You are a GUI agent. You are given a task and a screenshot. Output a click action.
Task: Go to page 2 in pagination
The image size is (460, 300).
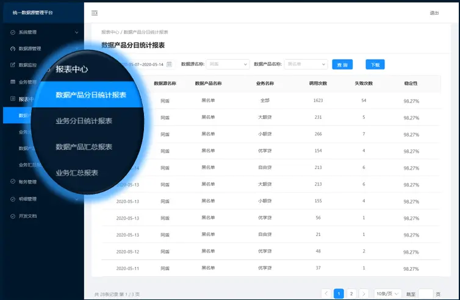351,293
